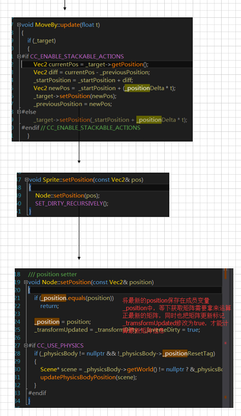Click the '_target->setPosition(newPos);' line
The width and height of the screenshot is (241, 416).
(75, 96)
